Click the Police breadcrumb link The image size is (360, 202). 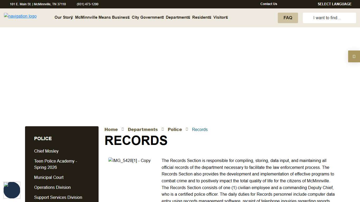pyautogui.click(x=175, y=129)
